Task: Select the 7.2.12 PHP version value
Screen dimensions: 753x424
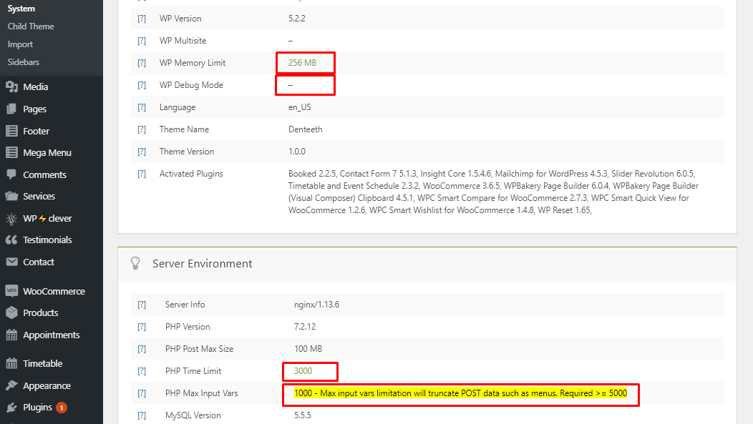Action: click(x=305, y=327)
